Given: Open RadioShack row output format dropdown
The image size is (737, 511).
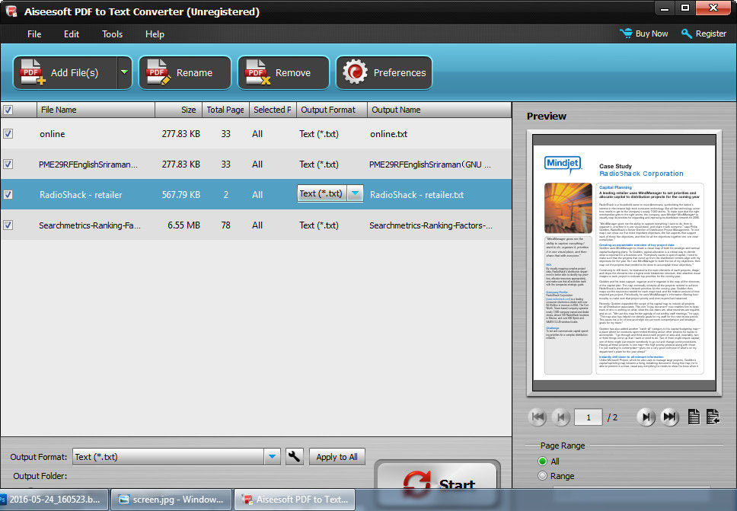Looking at the screenshot, I should click(x=356, y=193).
